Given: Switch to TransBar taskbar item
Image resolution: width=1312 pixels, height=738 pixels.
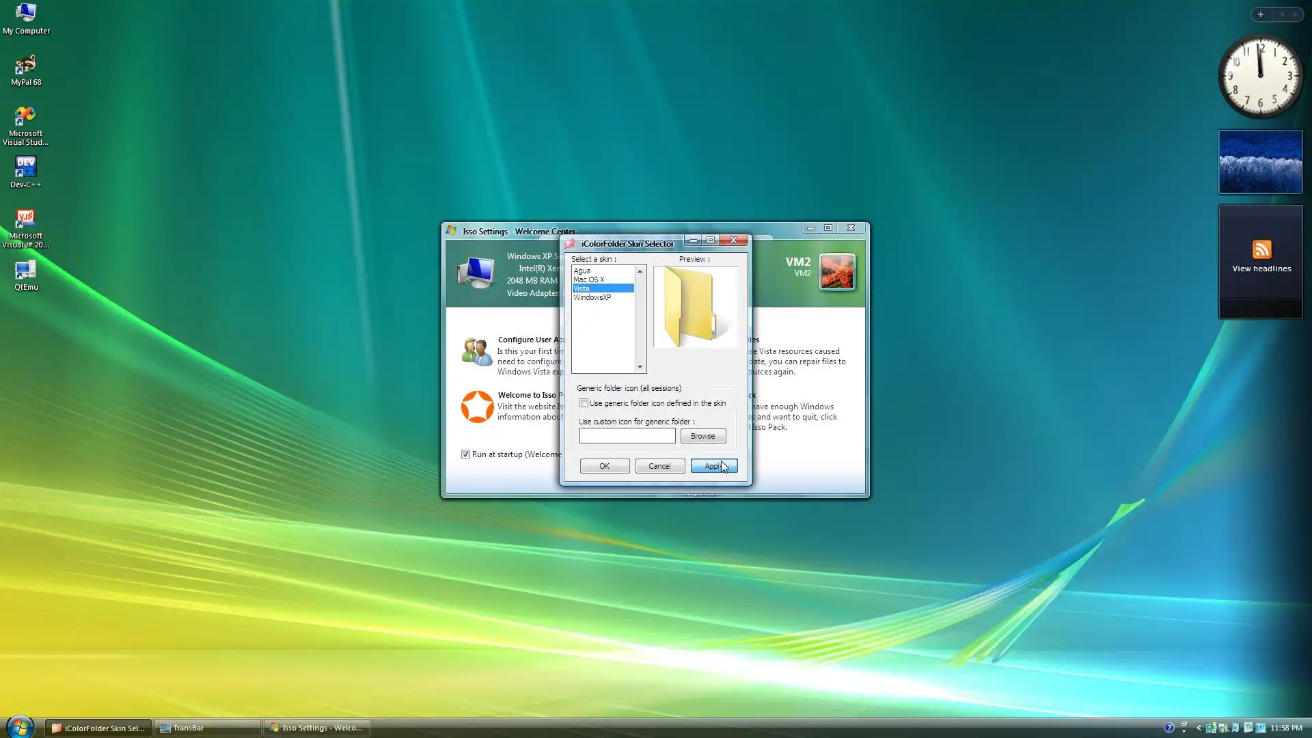Looking at the screenshot, I should point(207,728).
